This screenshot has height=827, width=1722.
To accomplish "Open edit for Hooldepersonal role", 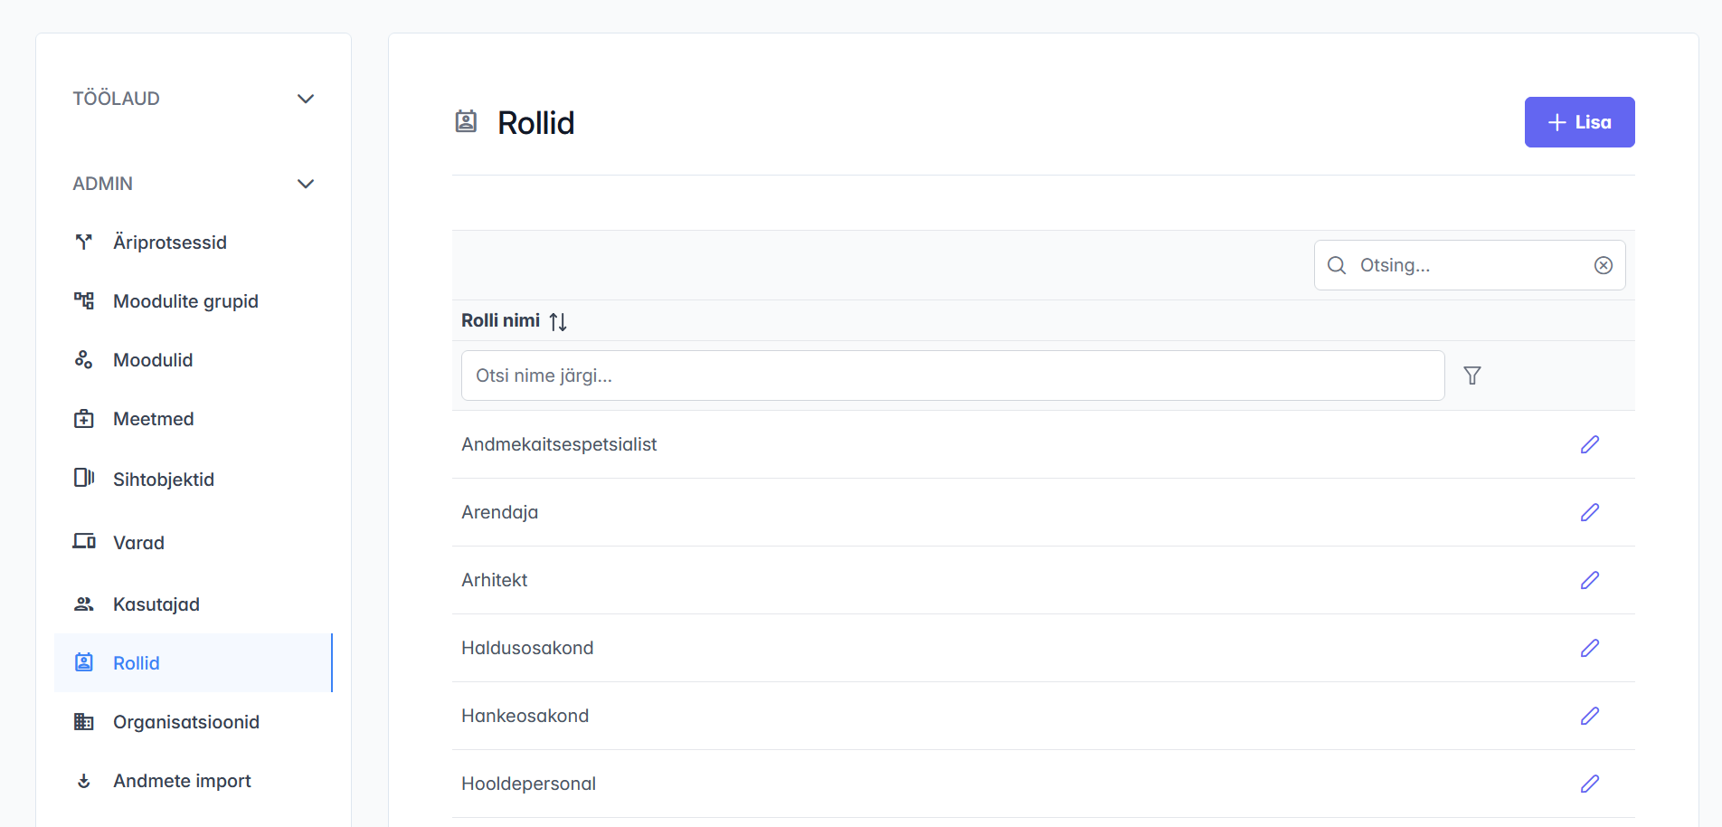I will pyautogui.click(x=1589, y=784).
